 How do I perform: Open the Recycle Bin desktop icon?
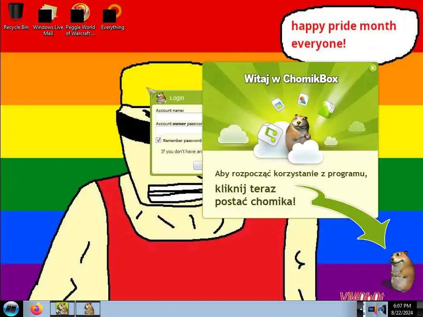pyautogui.click(x=16, y=16)
